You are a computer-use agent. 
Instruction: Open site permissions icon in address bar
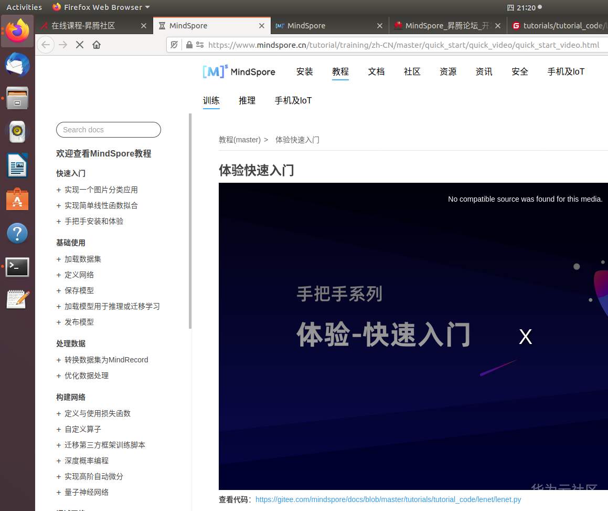(x=200, y=45)
